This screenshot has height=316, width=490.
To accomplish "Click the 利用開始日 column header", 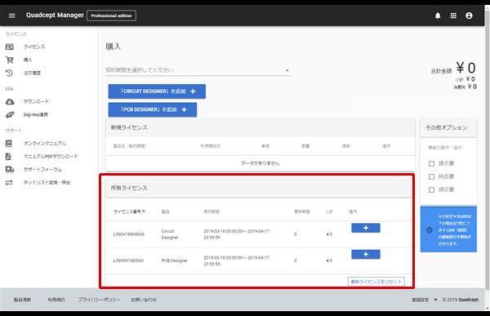I will [211, 146].
